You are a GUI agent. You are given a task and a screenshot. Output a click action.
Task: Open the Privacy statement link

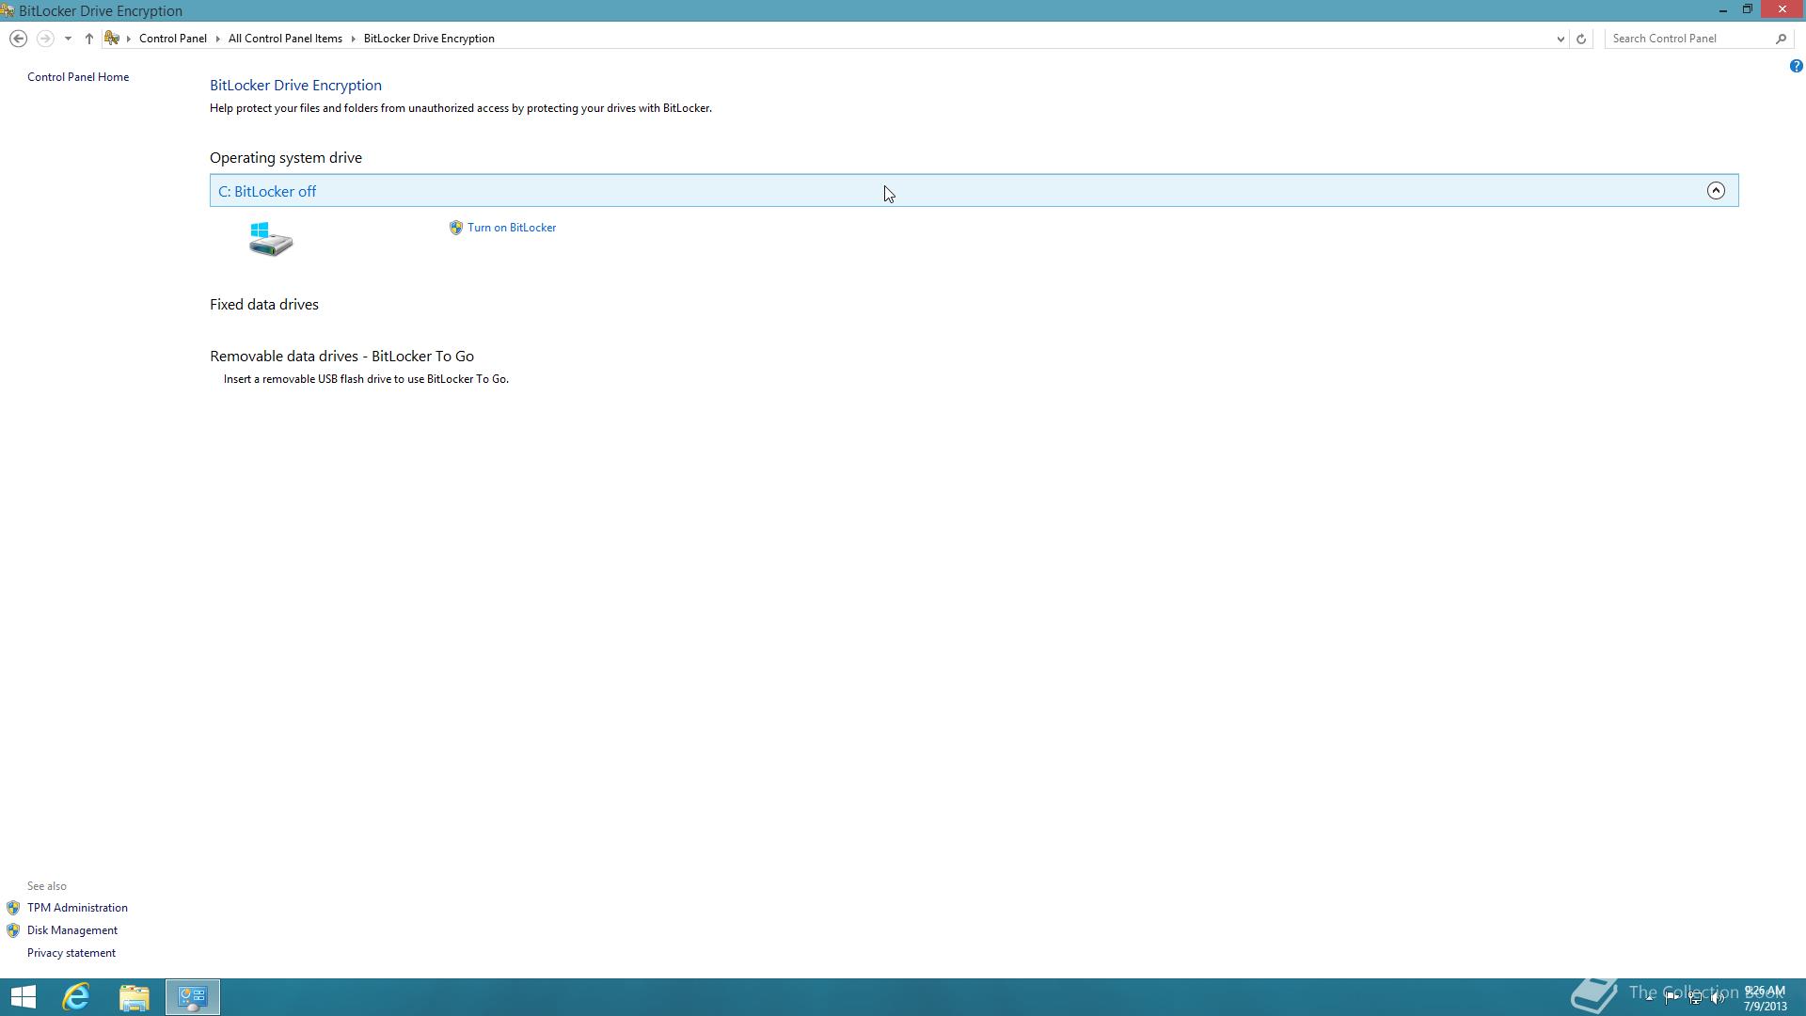point(71,953)
